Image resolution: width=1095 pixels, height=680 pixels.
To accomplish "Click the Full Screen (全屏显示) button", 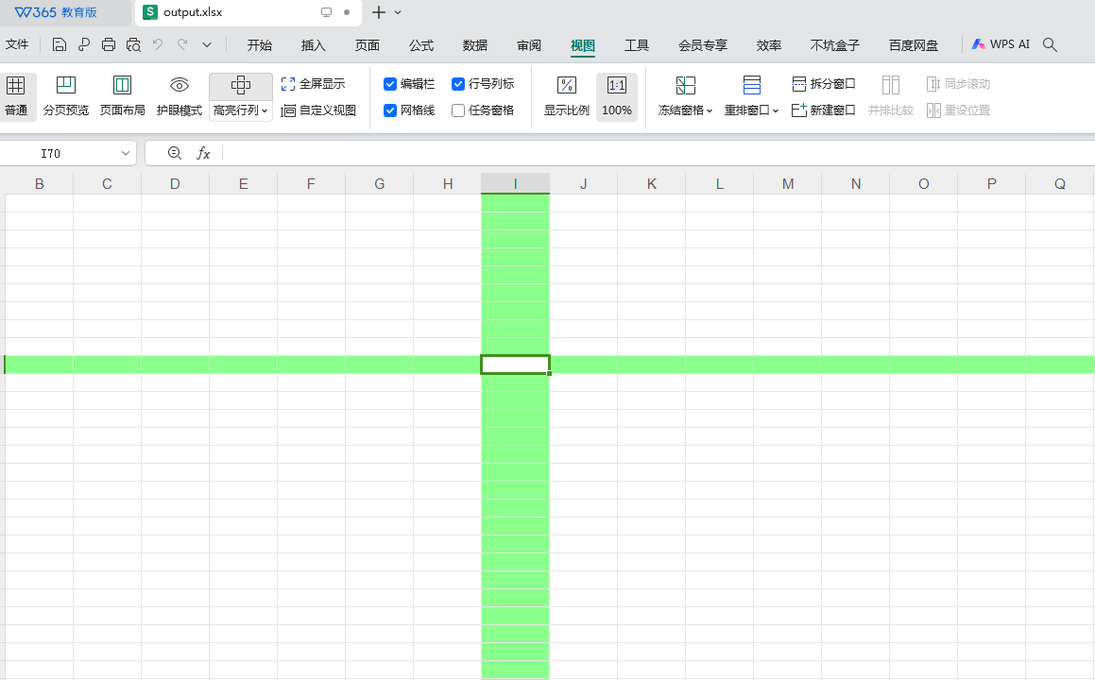I will [314, 84].
